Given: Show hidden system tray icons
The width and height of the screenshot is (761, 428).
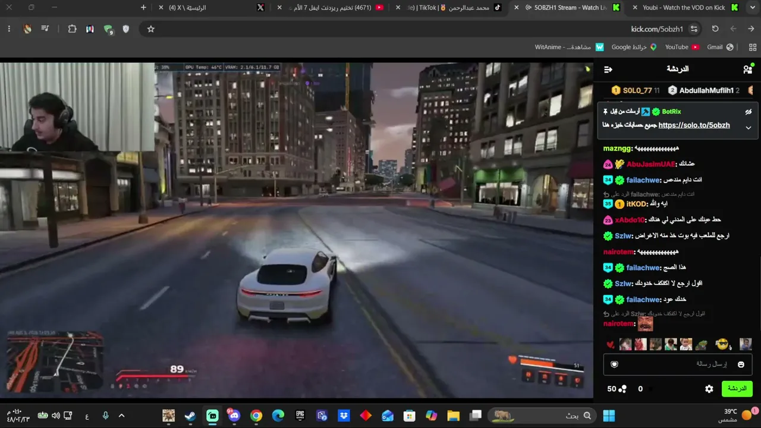Looking at the screenshot, I should [x=121, y=416].
